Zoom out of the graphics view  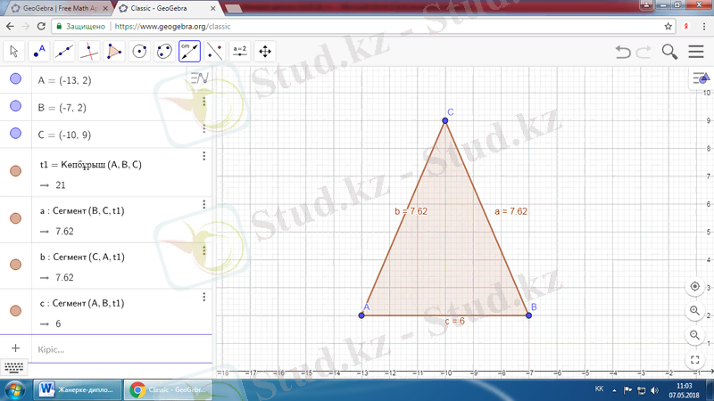tap(695, 335)
